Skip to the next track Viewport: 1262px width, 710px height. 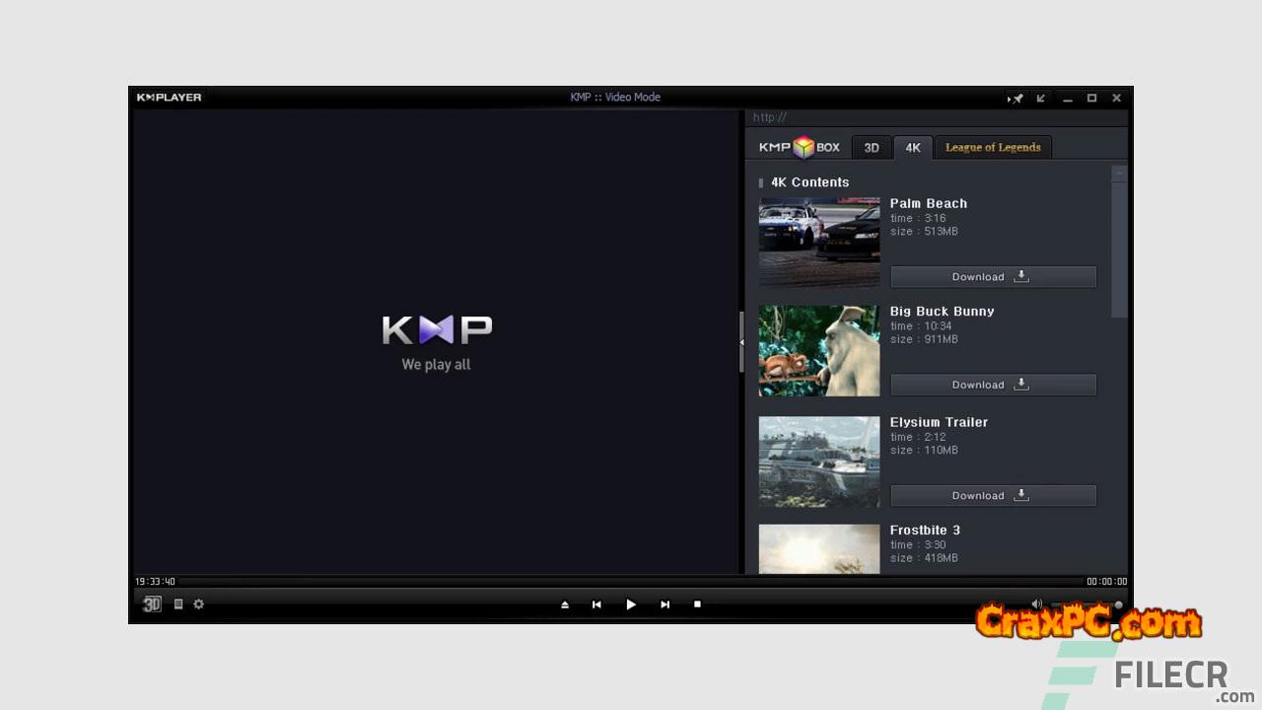(666, 604)
